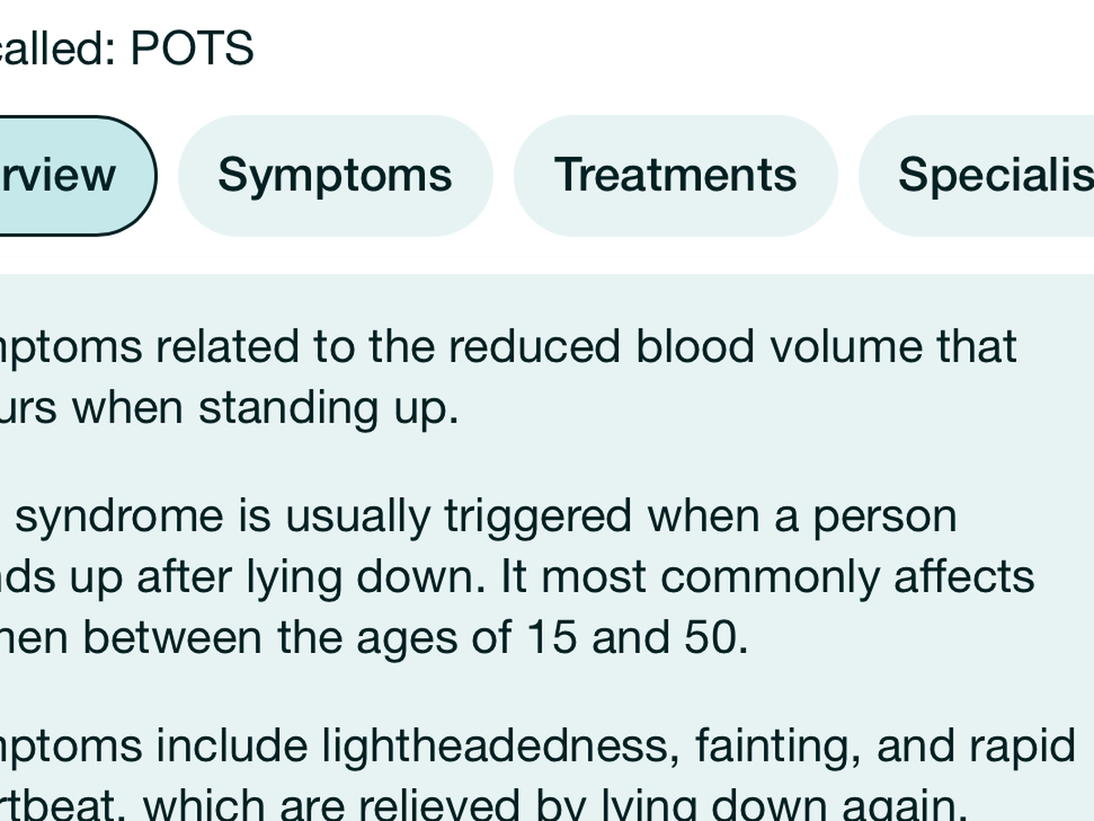
Task: Click the POTS acronym in the heading
Action: point(191,48)
